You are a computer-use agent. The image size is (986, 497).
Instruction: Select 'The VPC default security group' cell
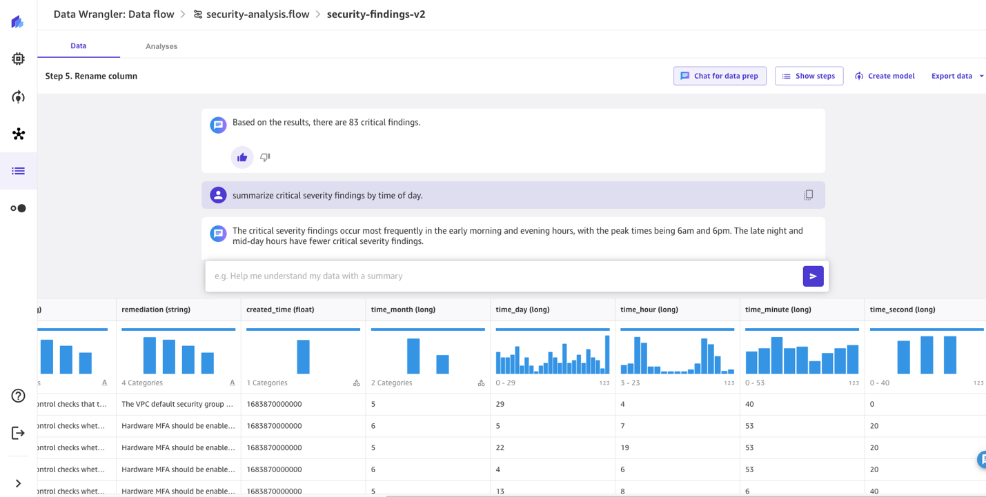pos(179,404)
